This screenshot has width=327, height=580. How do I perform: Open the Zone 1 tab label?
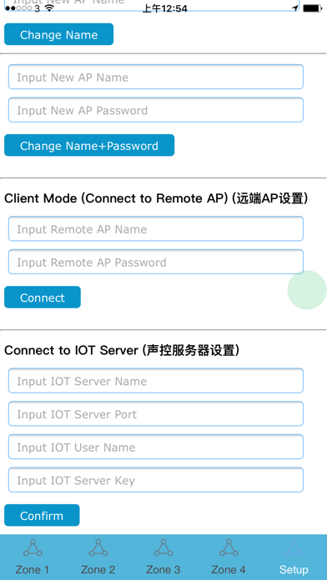tap(33, 570)
